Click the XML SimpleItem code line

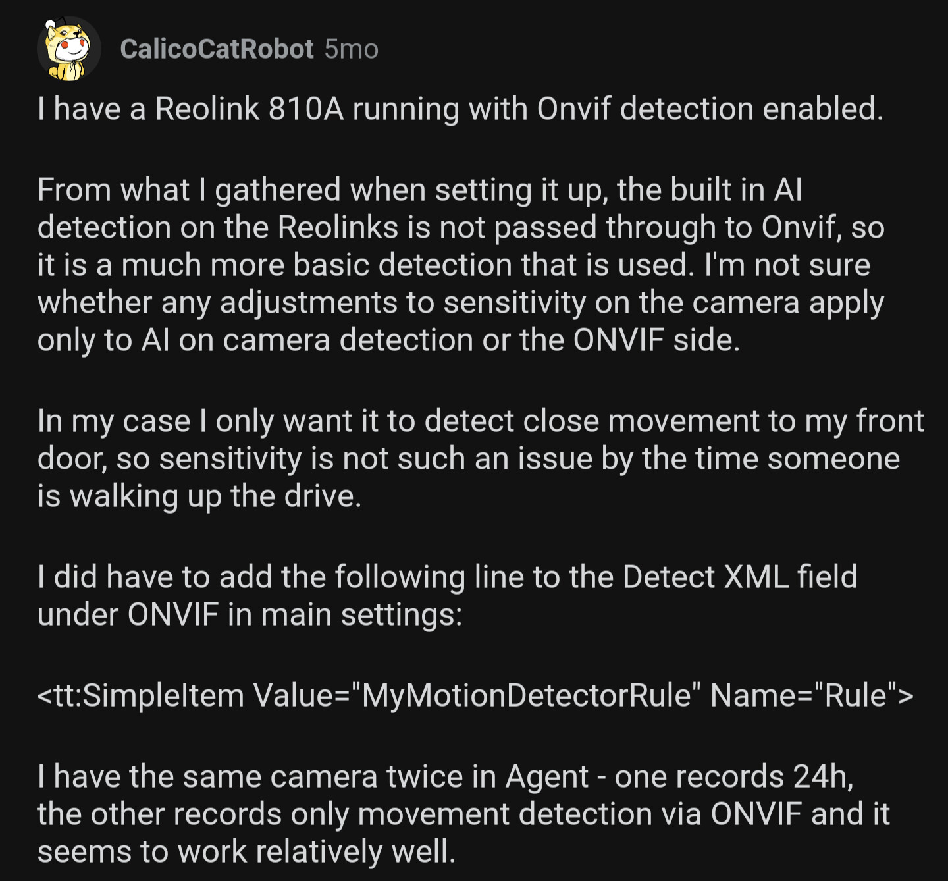tap(475, 695)
